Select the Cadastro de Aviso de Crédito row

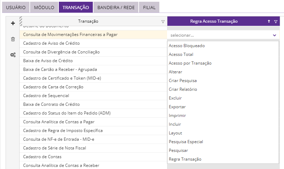tap(51, 43)
